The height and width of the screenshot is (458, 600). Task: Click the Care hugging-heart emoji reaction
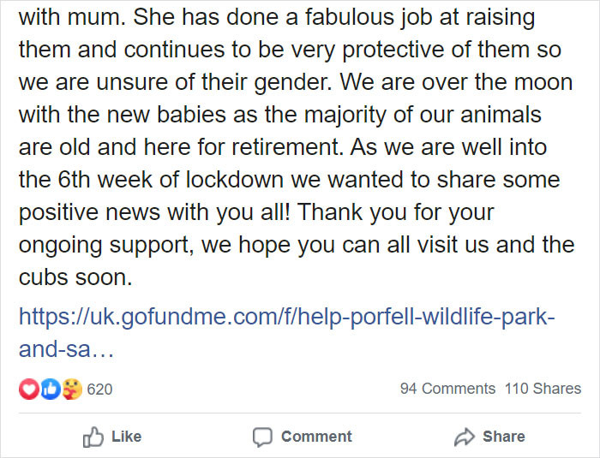(x=72, y=389)
